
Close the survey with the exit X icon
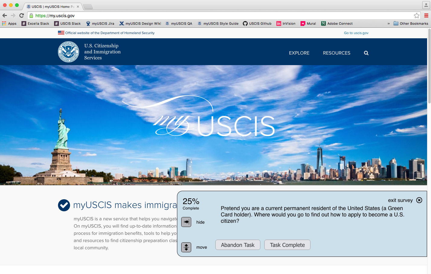[x=419, y=200]
